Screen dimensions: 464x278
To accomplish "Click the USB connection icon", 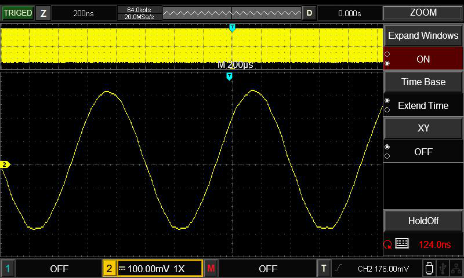I will click(443, 268).
